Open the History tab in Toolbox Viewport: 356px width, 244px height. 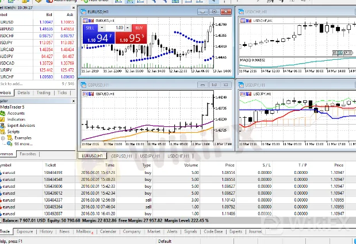(46, 231)
